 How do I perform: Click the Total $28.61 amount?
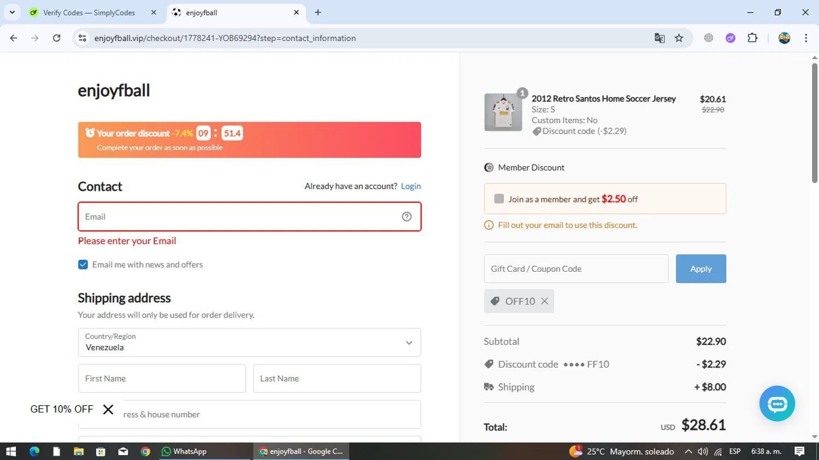click(x=704, y=425)
